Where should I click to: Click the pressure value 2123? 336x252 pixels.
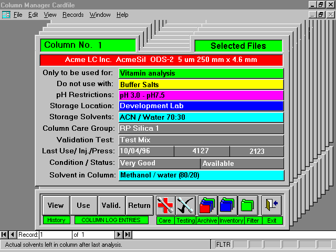tap(257, 151)
